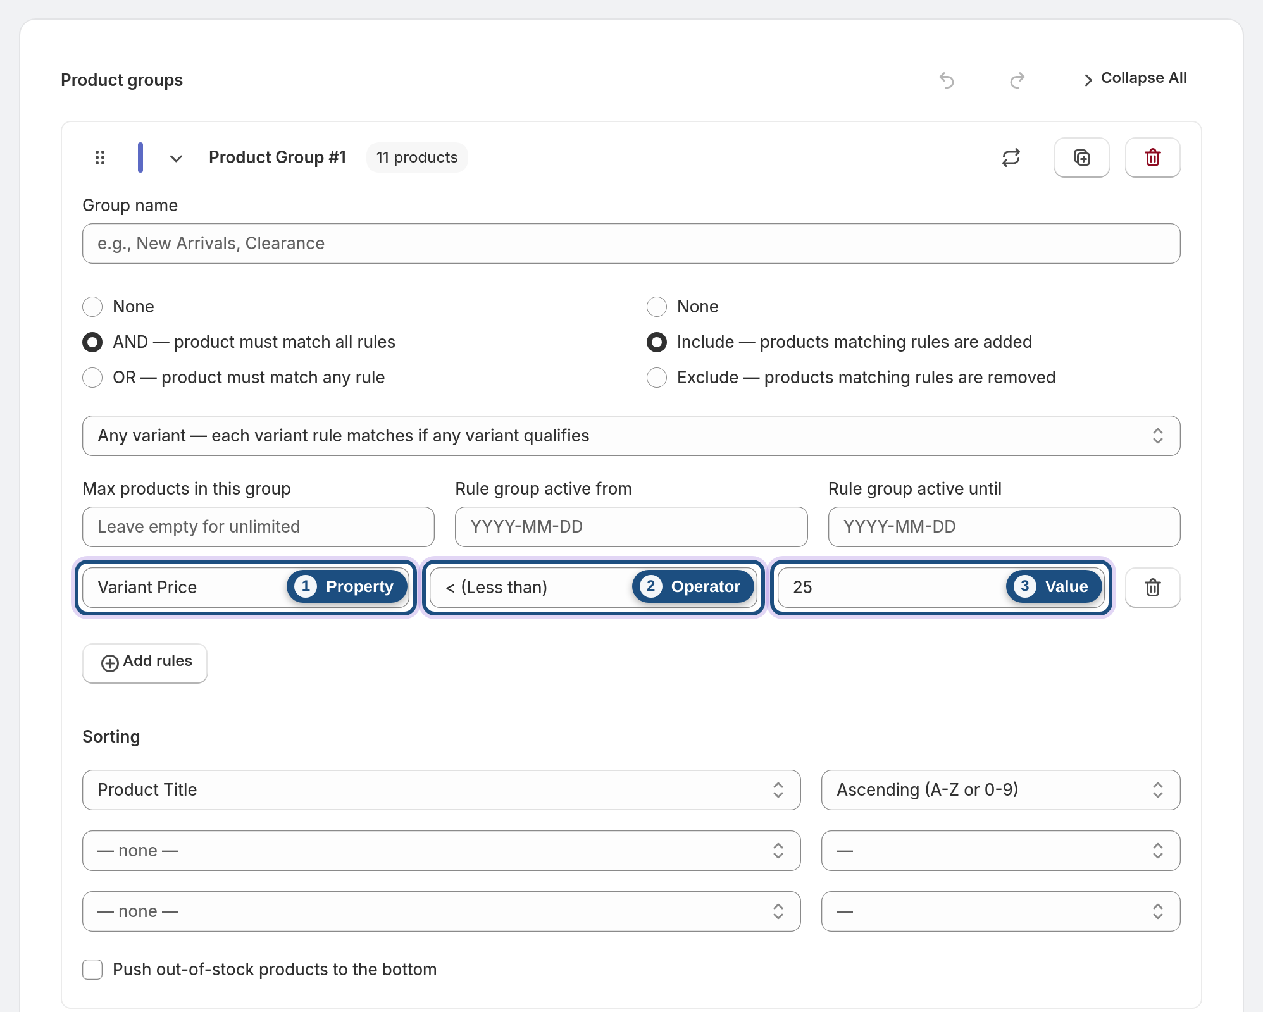Select None for rule matching logic
The image size is (1263, 1012).
click(92, 307)
